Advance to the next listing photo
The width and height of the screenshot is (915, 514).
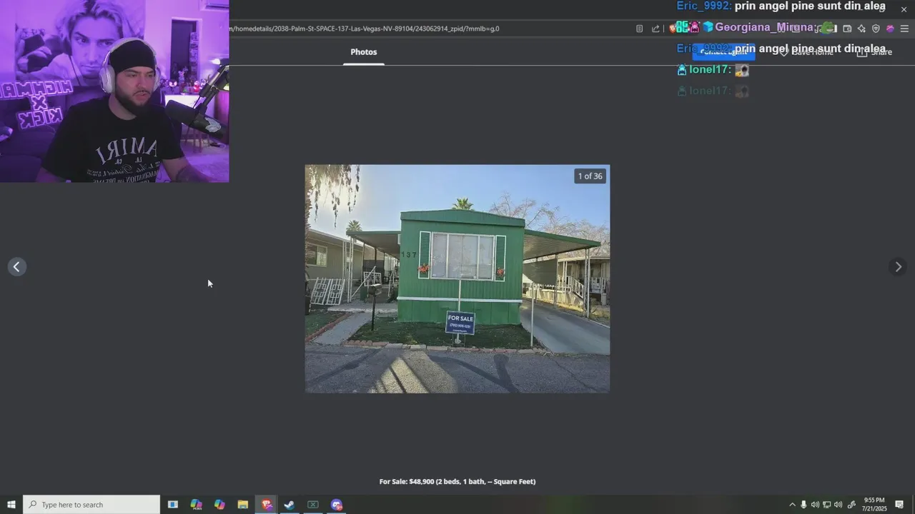tap(898, 266)
